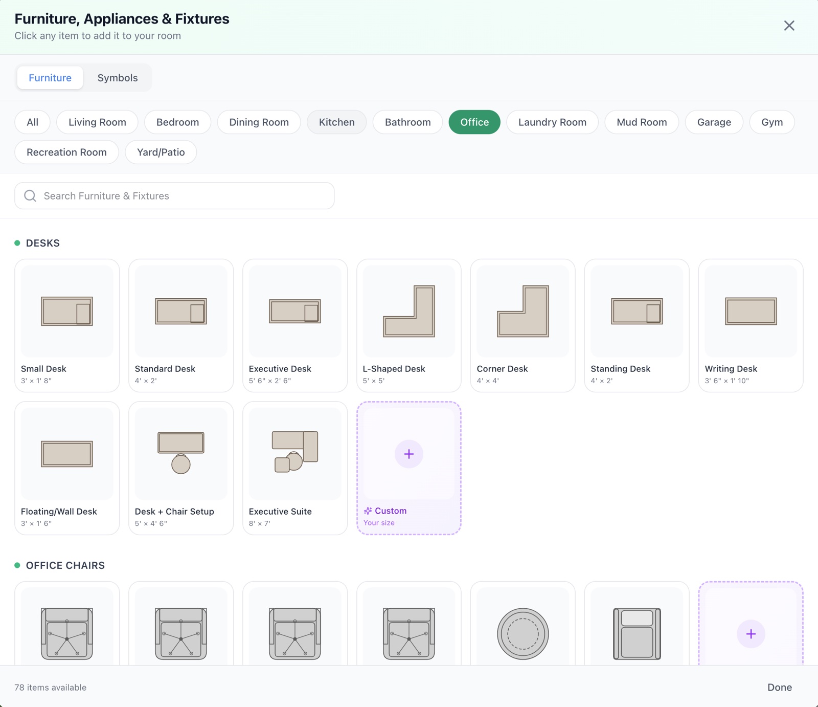This screenshot has width=818, height=707.
Task: Choose the Desk + Chair Setup icon
Action: 181,453
